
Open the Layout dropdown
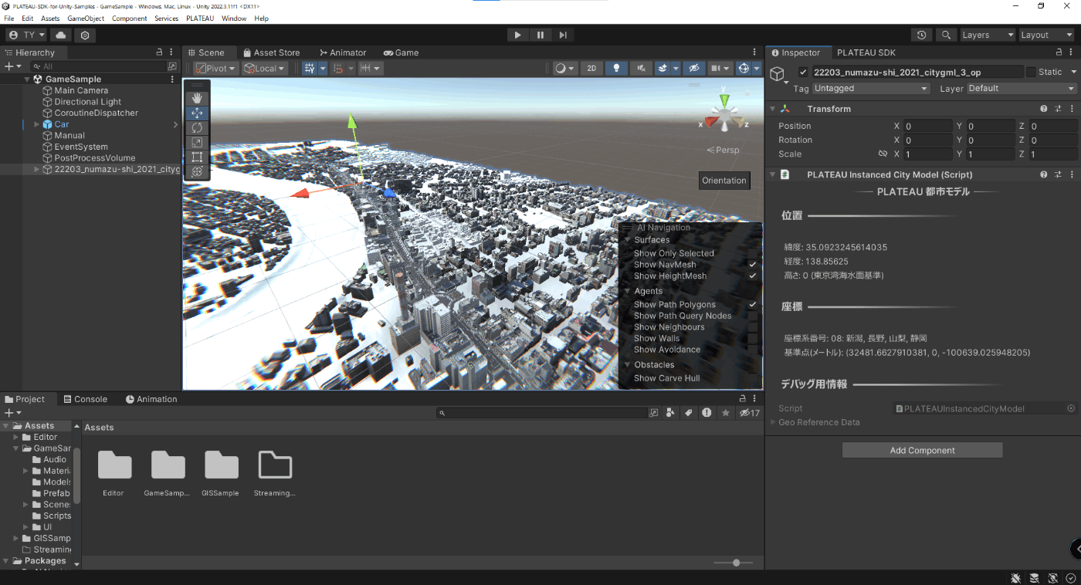(1045, 35)
